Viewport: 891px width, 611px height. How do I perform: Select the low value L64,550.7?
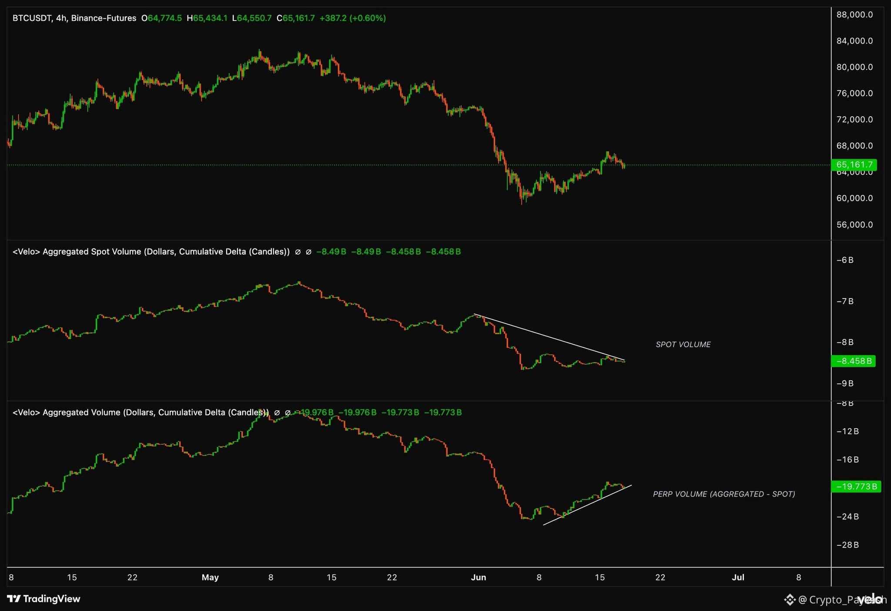coord(252,18)
